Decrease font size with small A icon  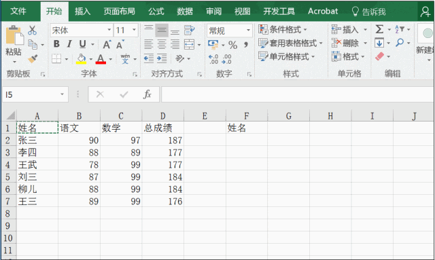[x=120, y=44]
